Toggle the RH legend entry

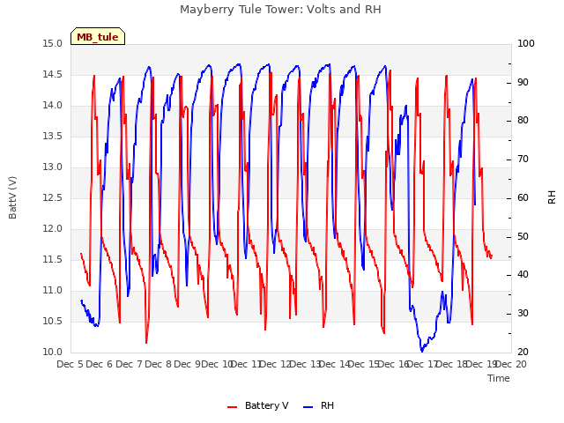pyautogui.click(x=319, y=405)
